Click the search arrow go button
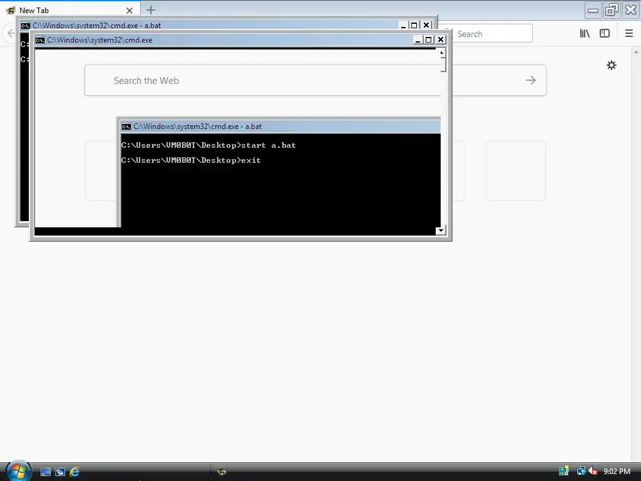641x481 pixels. 531,80
